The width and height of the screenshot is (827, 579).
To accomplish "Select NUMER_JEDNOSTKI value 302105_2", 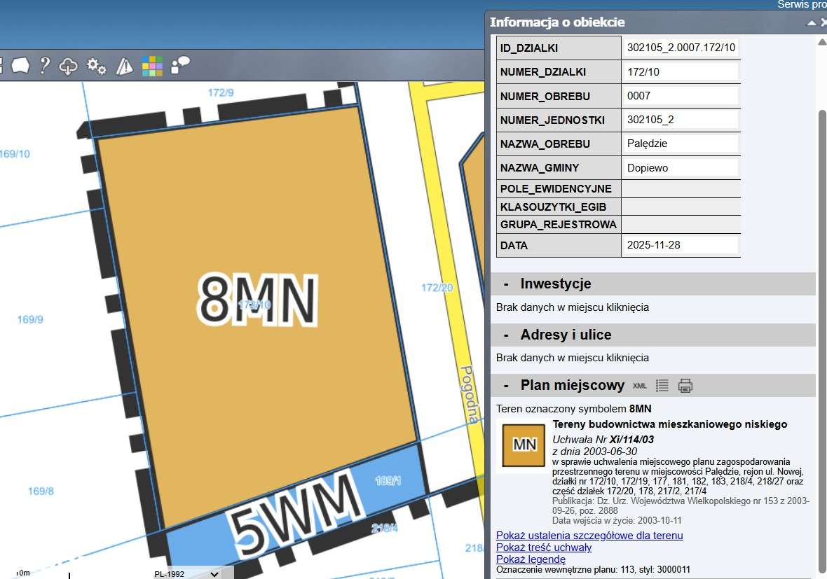I will pos(650,120).
